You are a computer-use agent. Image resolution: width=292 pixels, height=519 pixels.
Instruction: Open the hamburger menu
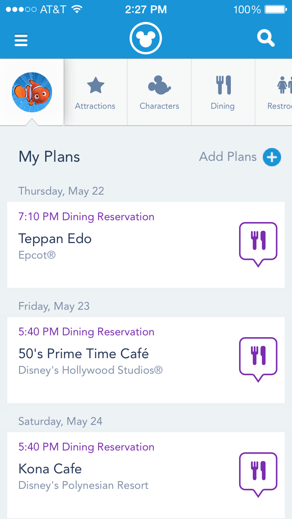pyautogui.click(x=21, y=40)
